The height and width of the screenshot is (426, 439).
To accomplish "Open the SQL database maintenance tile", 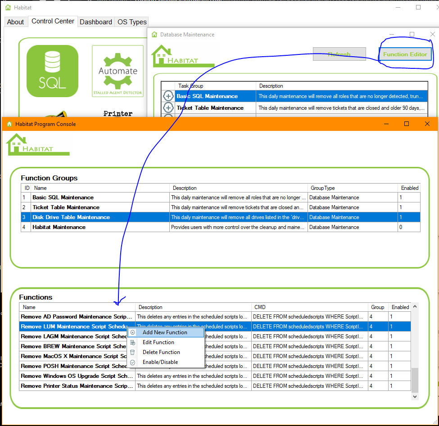I will (52, 71).
